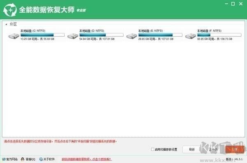Click the '共 55.00 GB' capacity text
The height and width of the screenshot is (163, 247).
(47, 39)
